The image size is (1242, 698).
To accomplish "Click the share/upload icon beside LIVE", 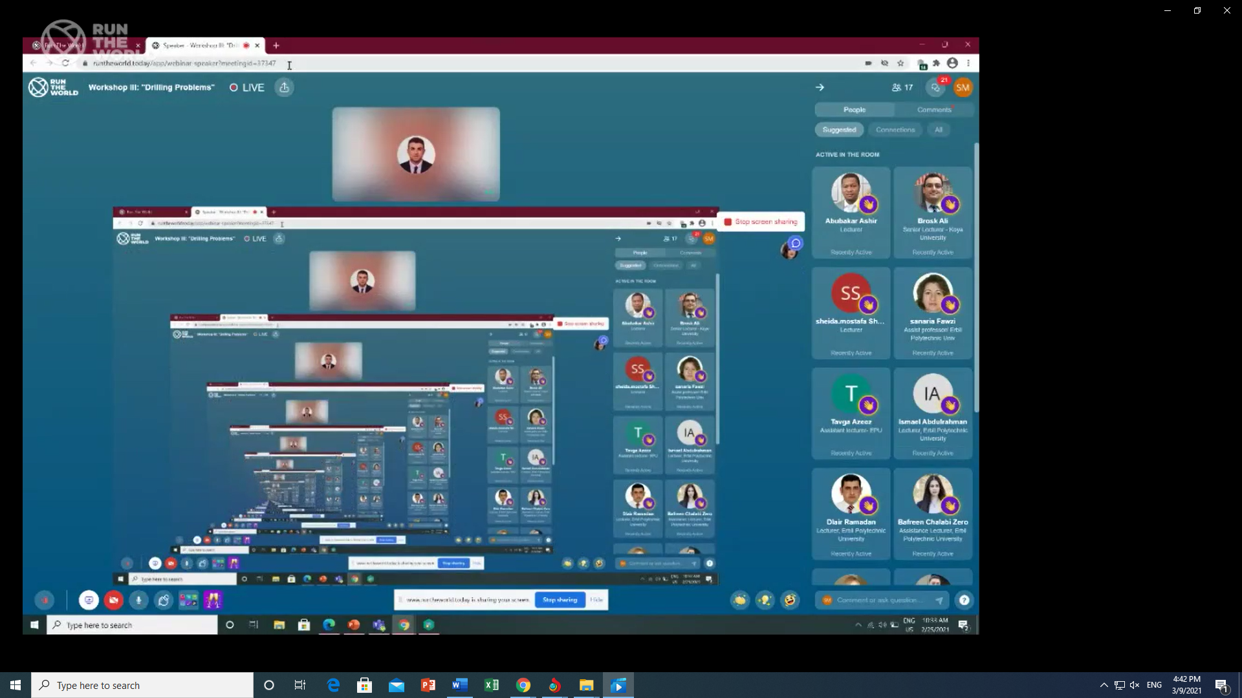I will tap(284, 87).
